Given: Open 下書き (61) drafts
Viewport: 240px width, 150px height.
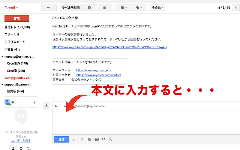Looking at the screenshot, I should pos(12,49).
